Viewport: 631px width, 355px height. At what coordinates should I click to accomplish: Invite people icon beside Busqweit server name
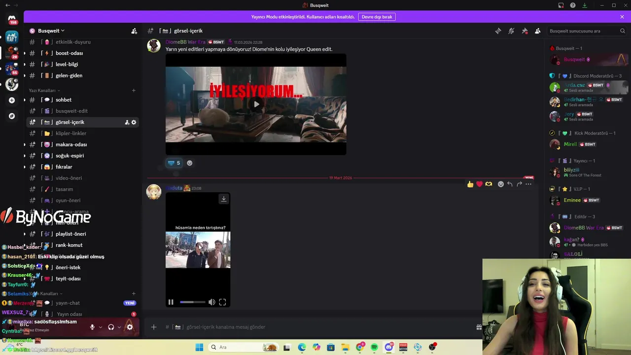pyautogui.click(x=134, y=31)
